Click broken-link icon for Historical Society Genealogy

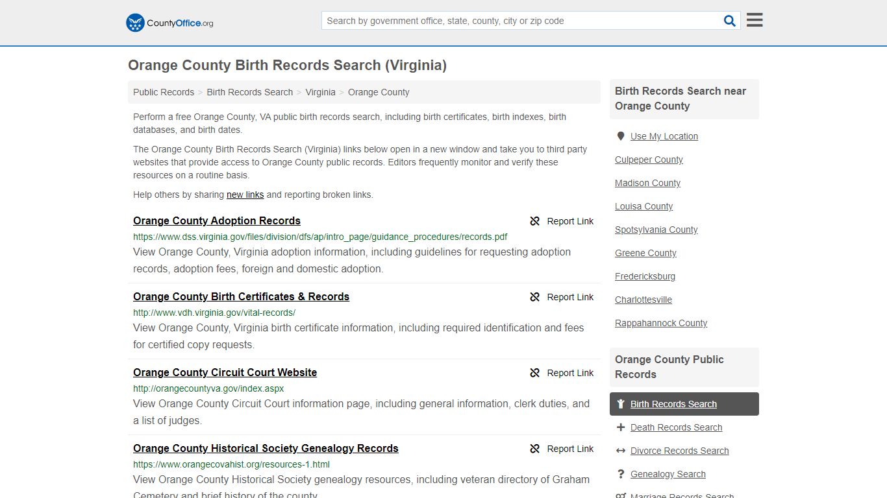tap(535, 449)
